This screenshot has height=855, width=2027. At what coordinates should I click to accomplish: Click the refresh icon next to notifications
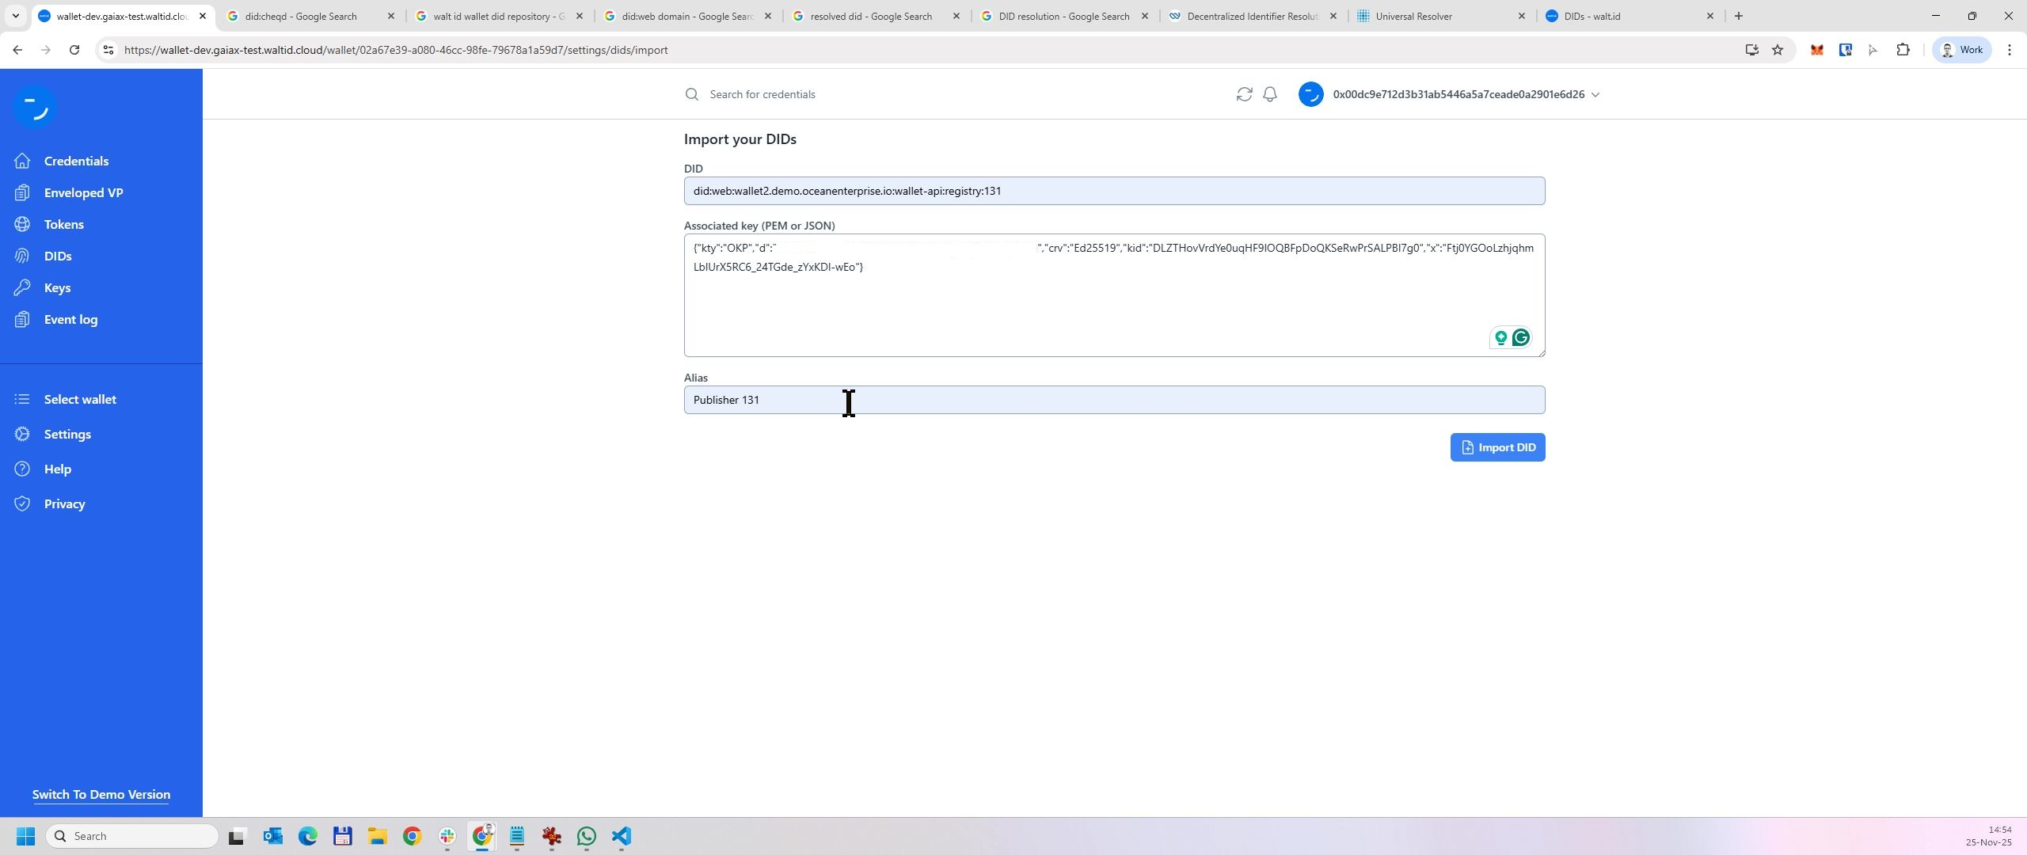click(1244, 94)
